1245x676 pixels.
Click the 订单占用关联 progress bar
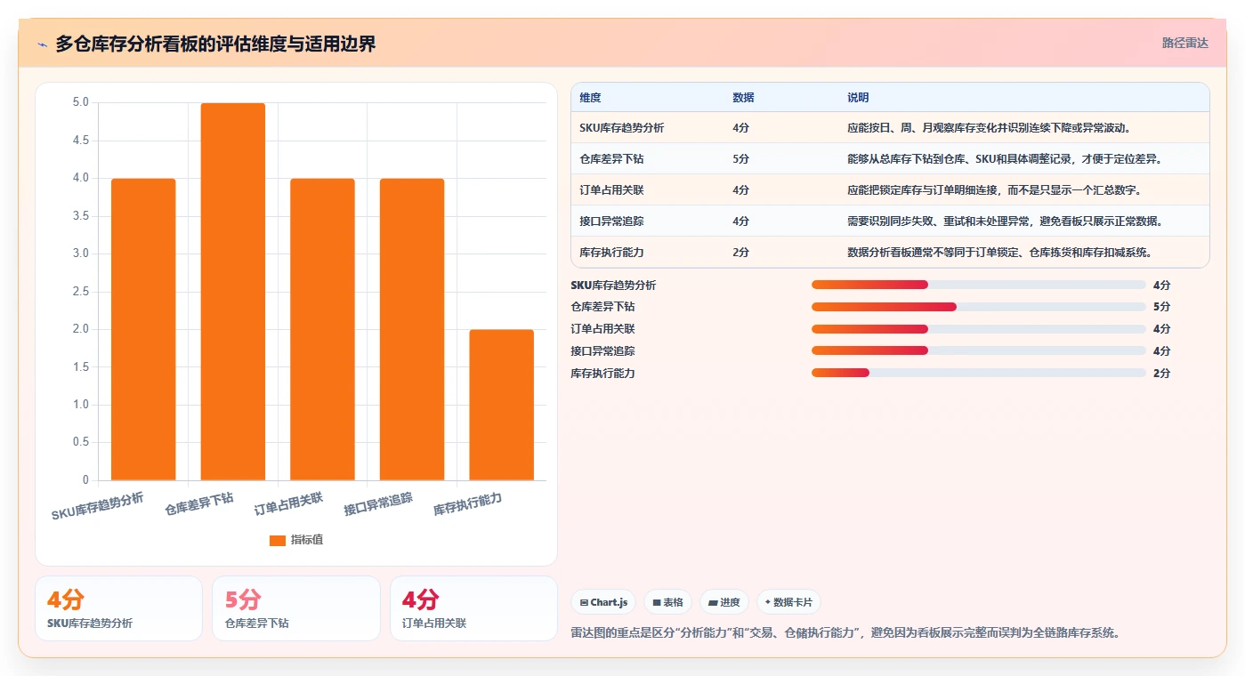pos(979,329)
